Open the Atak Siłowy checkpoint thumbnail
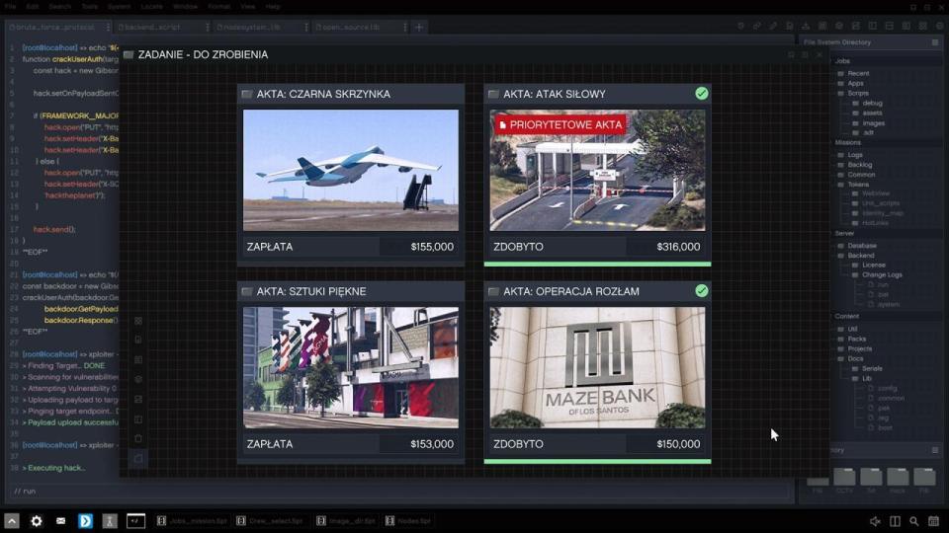949x533 pixels. click(597, 170)
